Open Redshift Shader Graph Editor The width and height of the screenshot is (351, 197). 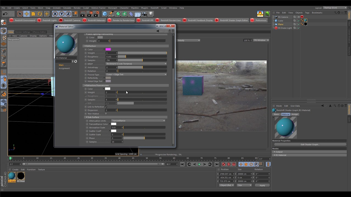click(x=232, y=20)
